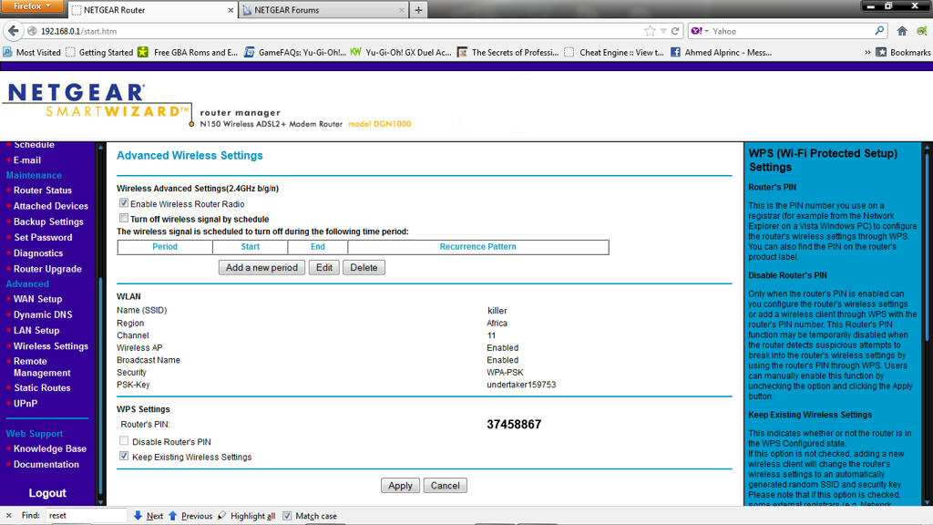Open Router Upgrade page
The image size is (933, 525).
click(47, 269)
